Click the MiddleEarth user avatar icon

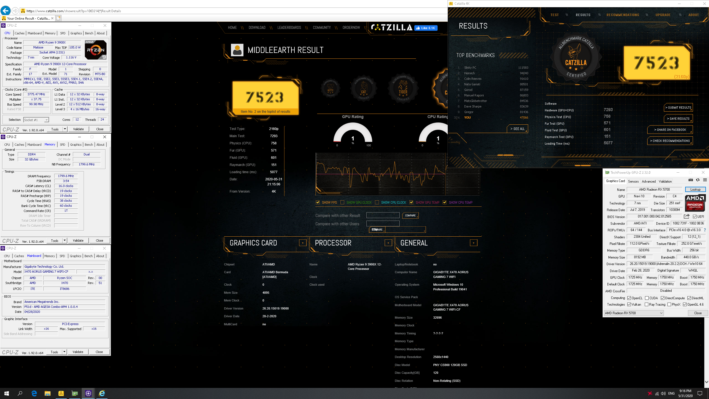pos(237,50)
